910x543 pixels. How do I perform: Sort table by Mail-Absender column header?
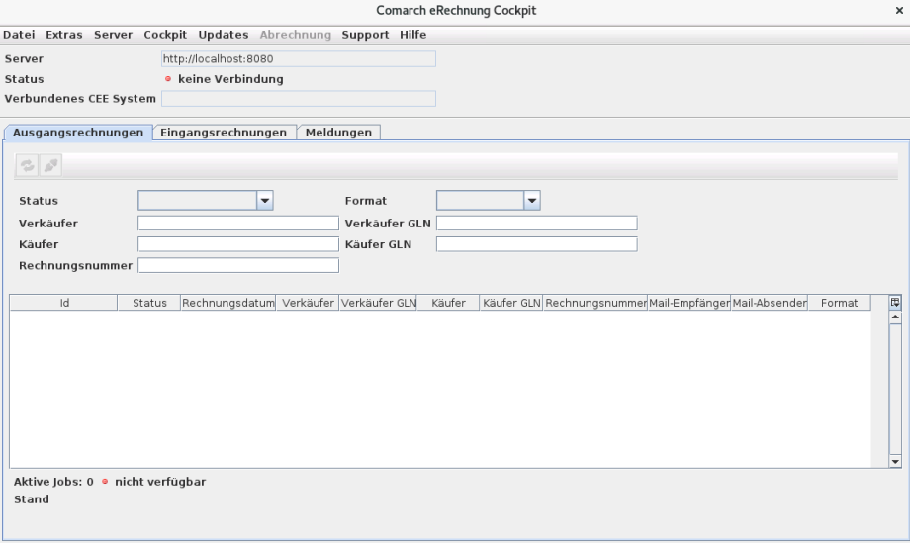pyautogui.click(x=769, y=303)
